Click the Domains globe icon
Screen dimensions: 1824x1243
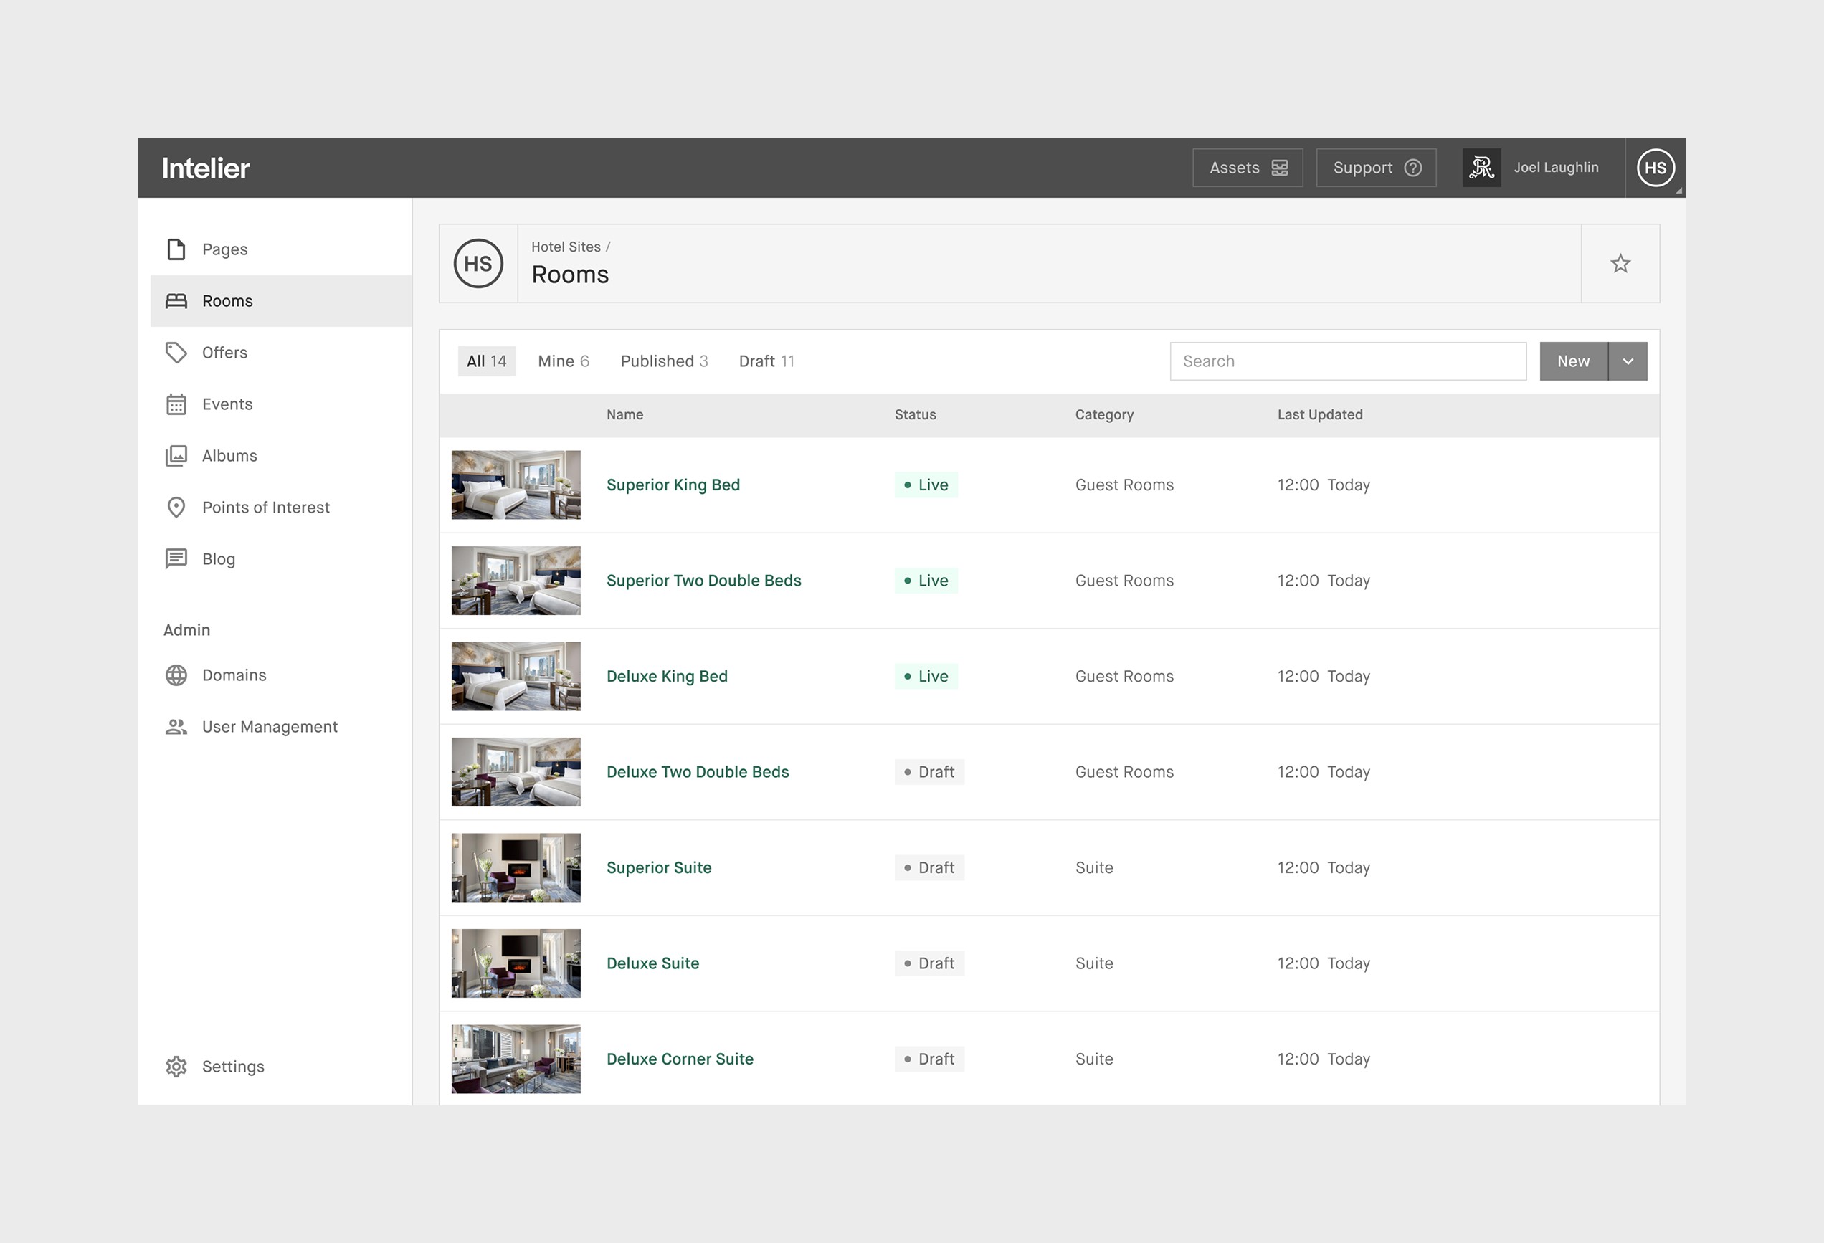click(x=176, y=675)
